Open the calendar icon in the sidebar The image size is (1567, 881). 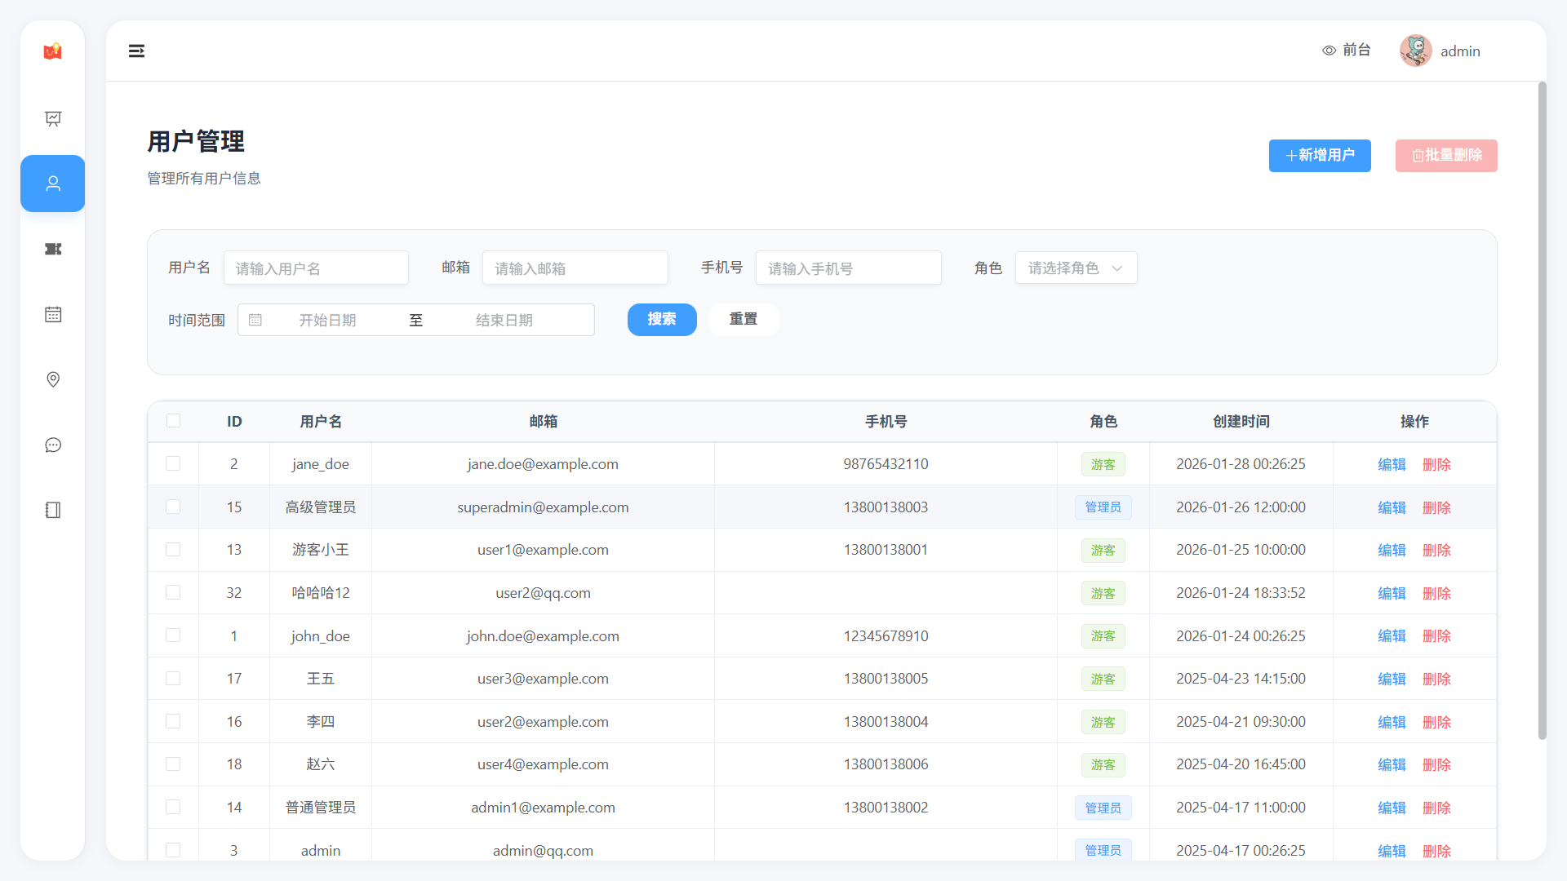coord(53,314)
